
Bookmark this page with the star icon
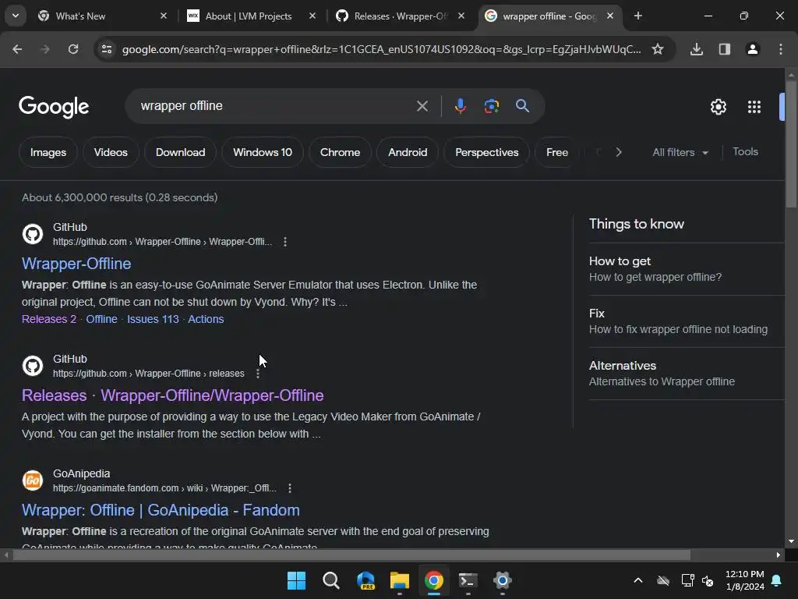point(658,49)
